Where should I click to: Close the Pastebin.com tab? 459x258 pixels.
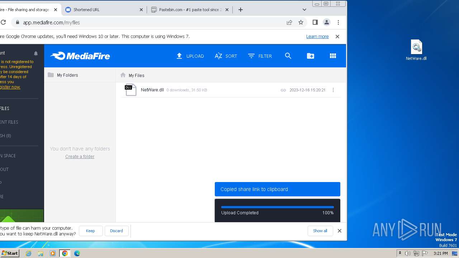227,10
